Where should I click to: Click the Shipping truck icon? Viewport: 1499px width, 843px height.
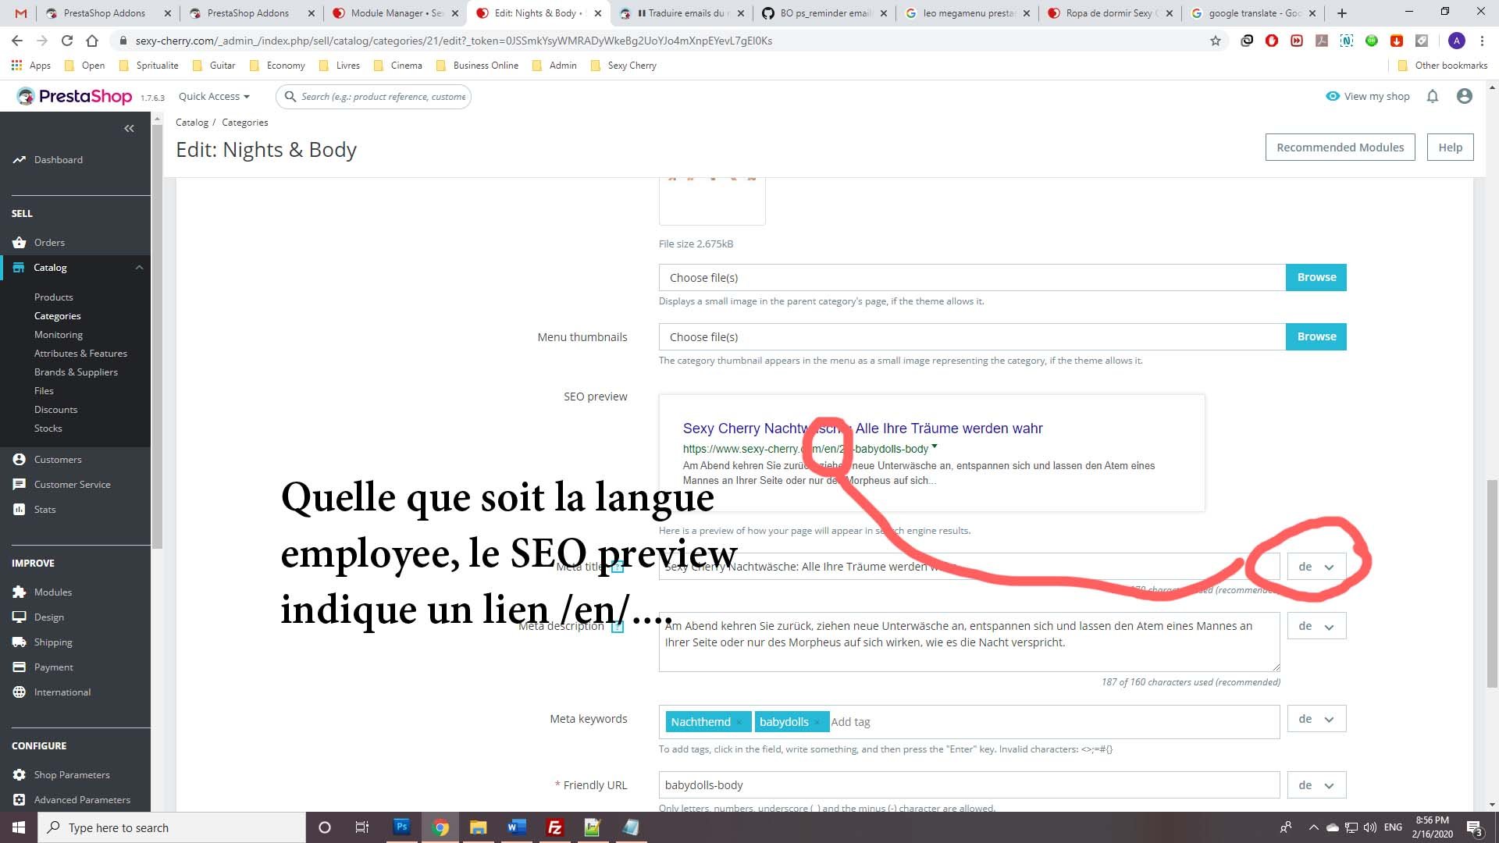[19, 642]
